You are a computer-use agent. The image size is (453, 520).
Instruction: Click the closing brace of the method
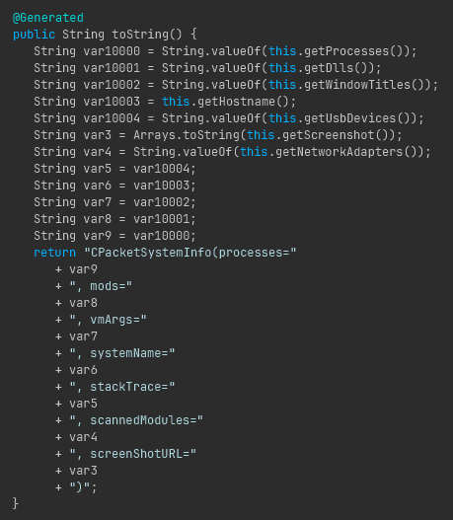pyautogui.click(x=16, y=503)
